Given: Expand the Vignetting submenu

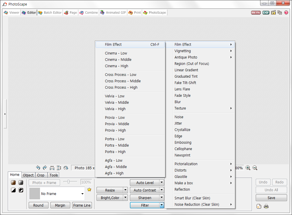Looking at the screenshot, I should point(200,51).
